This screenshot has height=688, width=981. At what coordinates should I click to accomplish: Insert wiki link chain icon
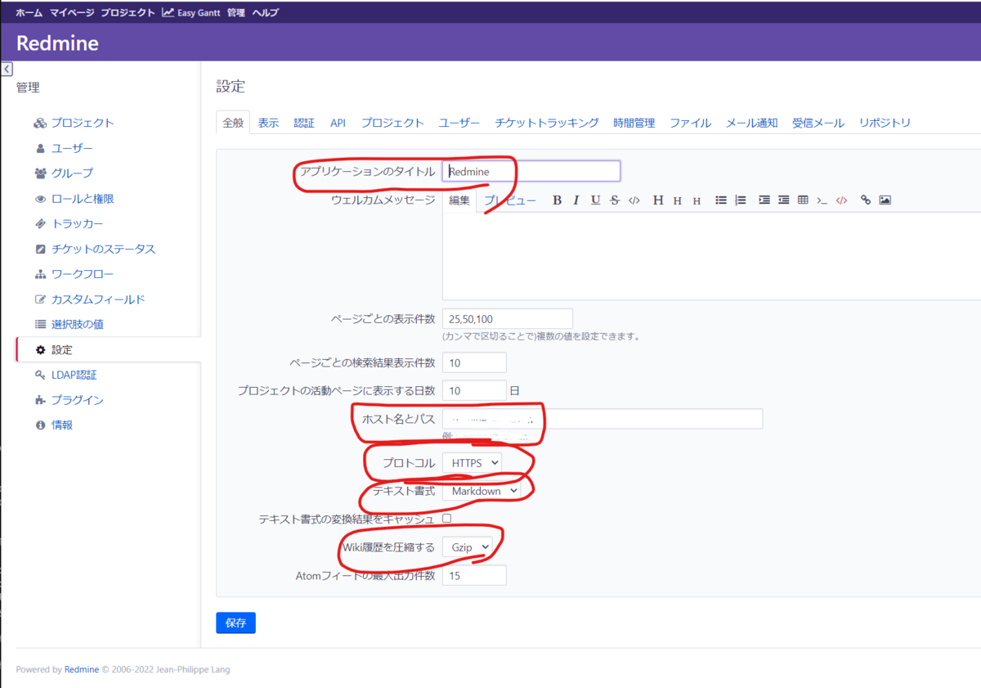[x=866, y=200]
